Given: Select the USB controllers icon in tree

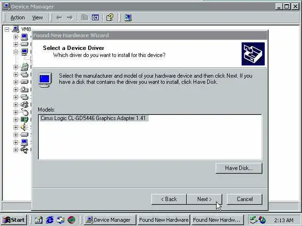Looking at the screenshot, I should (x=25, y=150).
